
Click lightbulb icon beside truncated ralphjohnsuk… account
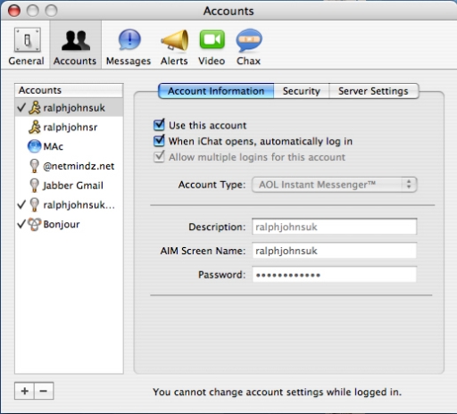click(35, 204)
